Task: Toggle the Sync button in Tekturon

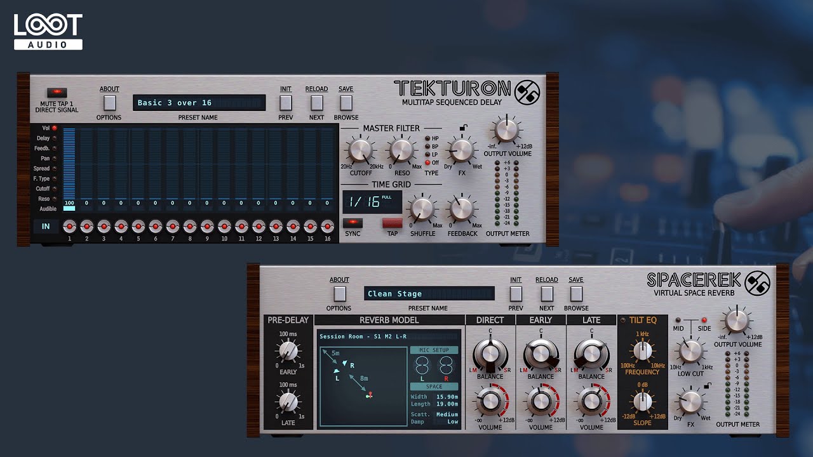Action: point(353,223)
